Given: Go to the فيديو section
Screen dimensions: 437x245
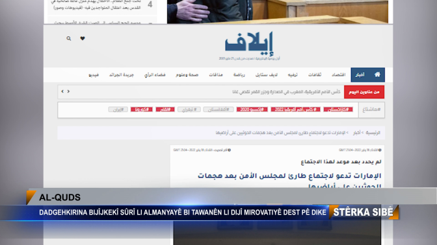Looking at the screenshot, I should pos(94,75).
